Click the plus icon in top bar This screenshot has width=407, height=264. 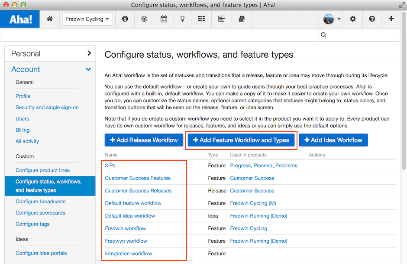391,19
